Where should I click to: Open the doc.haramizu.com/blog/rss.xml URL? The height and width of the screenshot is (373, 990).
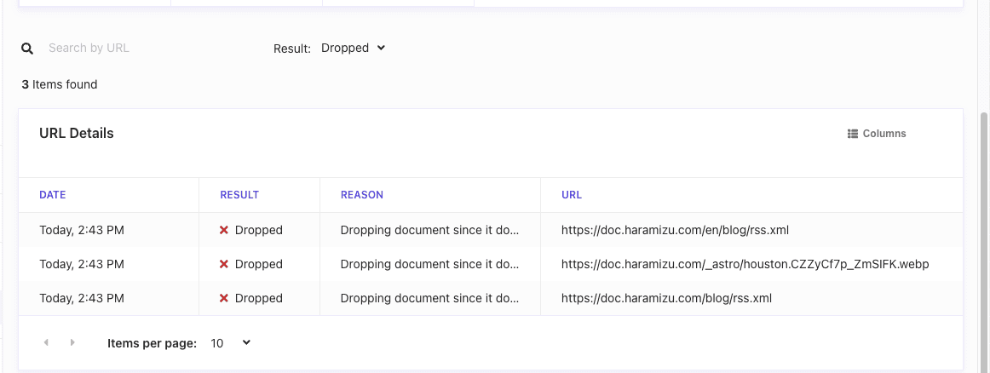click(666, 298)
